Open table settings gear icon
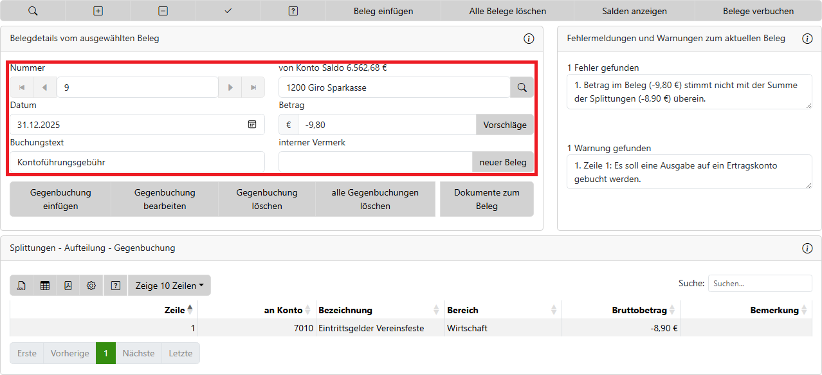 91,286
